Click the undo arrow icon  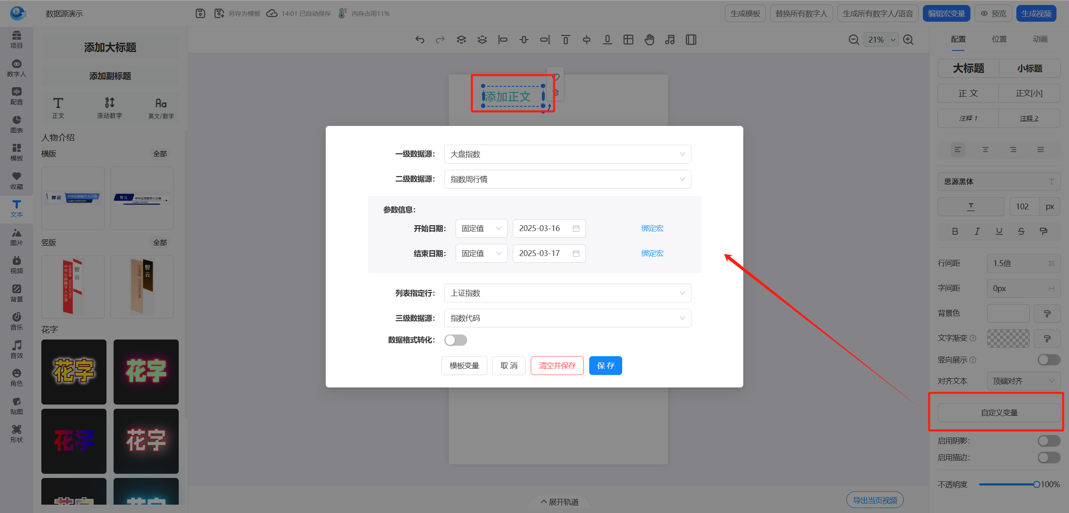click(420, 40)
